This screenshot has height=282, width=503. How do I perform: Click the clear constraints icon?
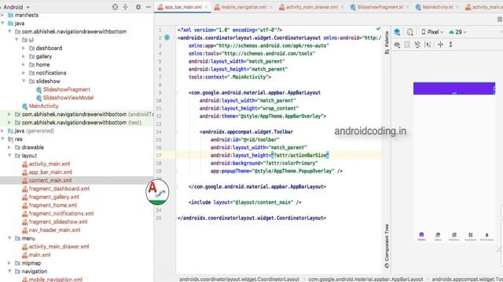click(x=417, y=45)
